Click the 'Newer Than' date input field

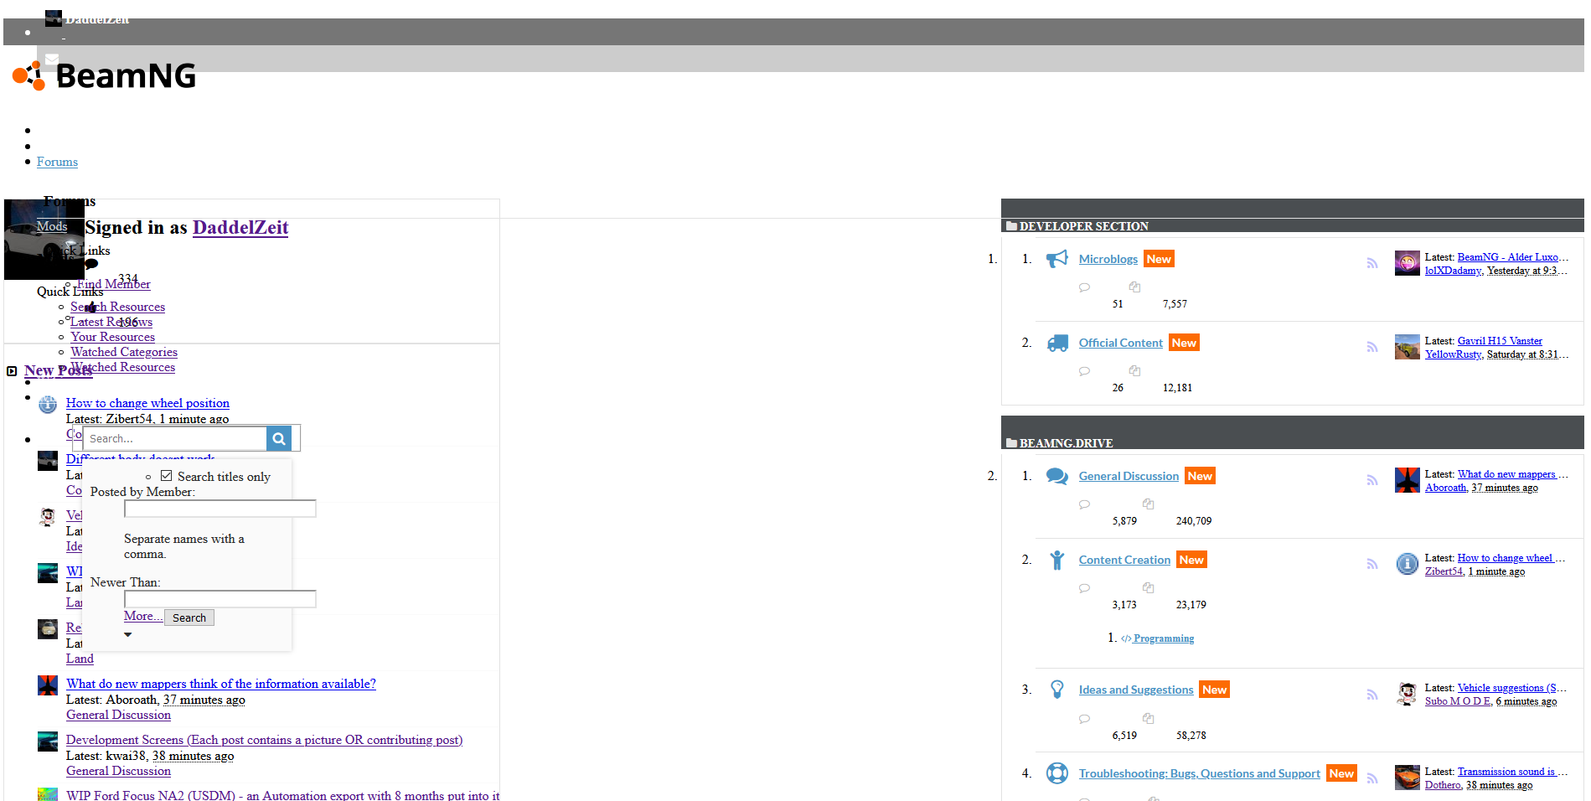pos(220,599)
